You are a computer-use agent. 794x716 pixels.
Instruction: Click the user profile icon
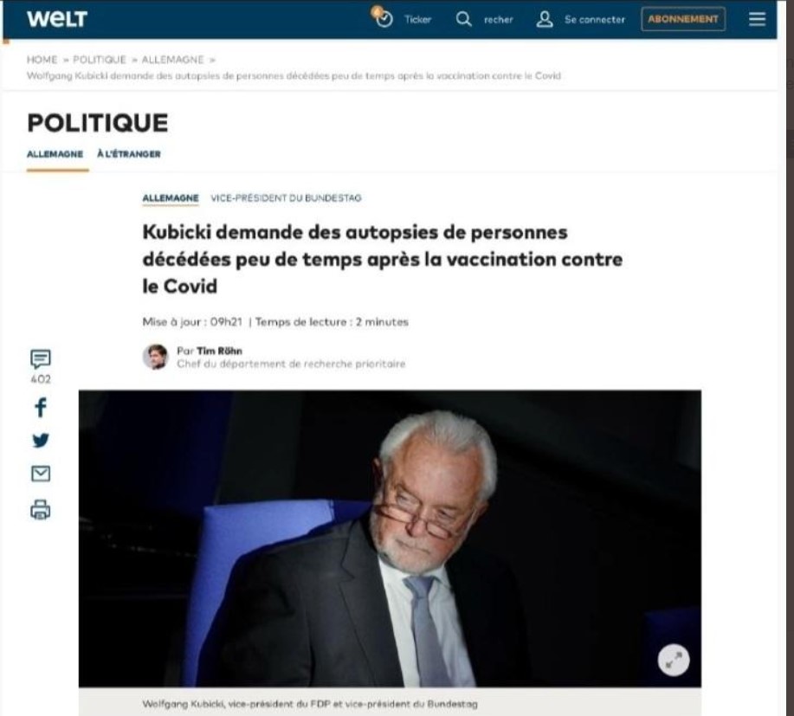545,19
